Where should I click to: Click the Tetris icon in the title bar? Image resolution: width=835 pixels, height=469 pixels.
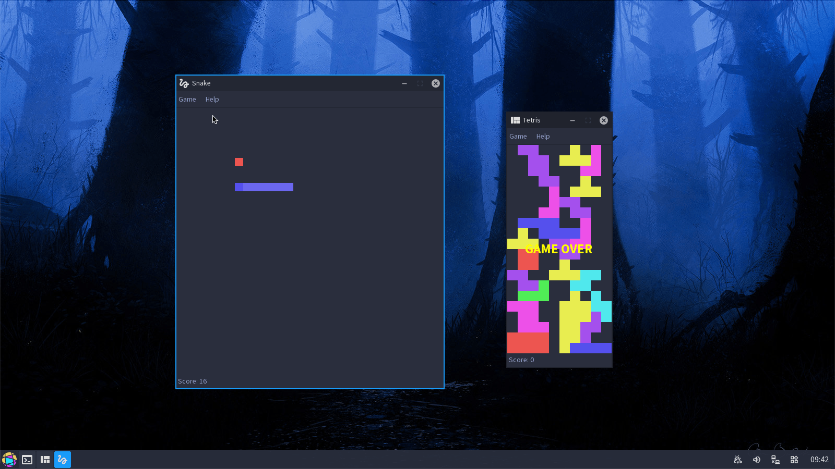pos(515,120)
